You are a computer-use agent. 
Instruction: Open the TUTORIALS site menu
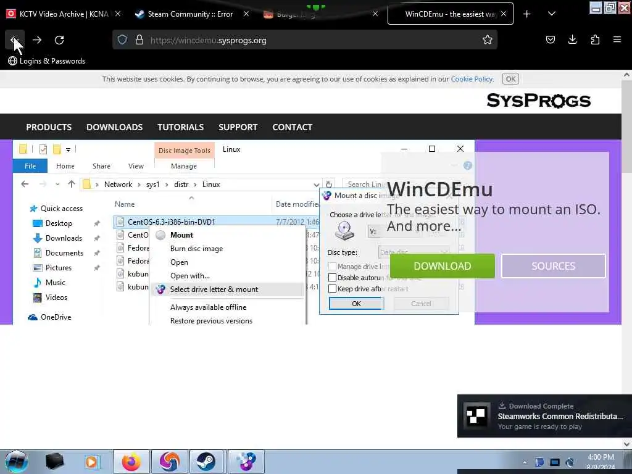180,127
